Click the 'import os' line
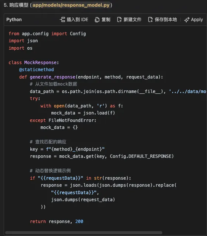Image resolution: width=207 pixels, height=236 pixels. click(20, 48)
